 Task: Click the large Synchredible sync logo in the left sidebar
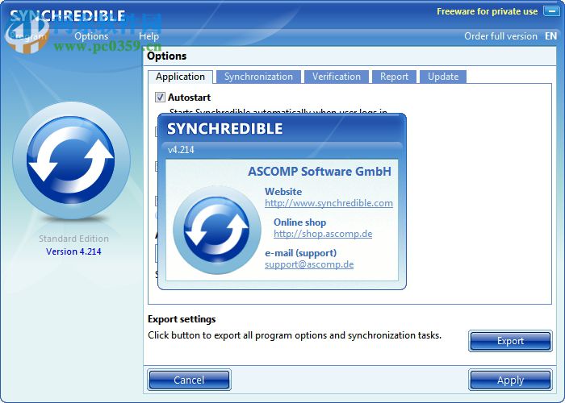71,160
